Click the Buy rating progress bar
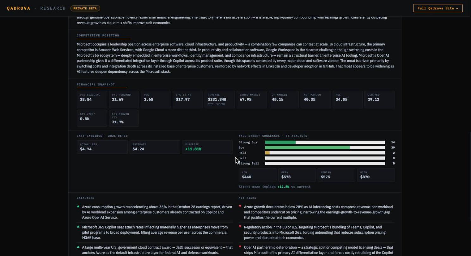The height and width of the screenshot is (256, 471). (x=325, y=148)
